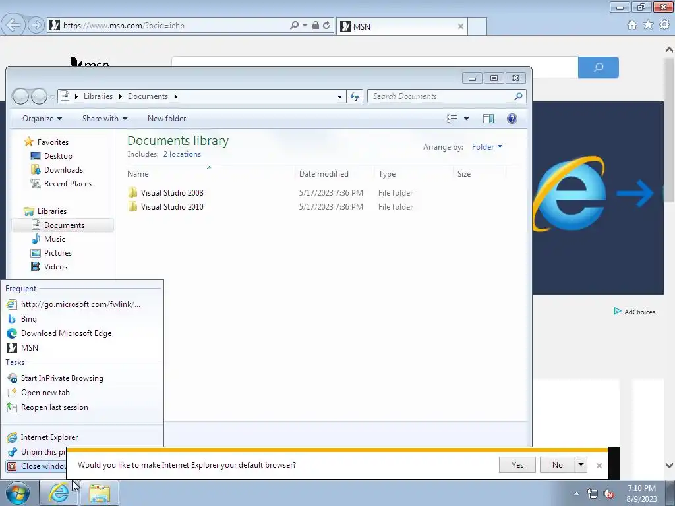Create a New folder
Viewport: 675px width, 506px height.
(x=167, y=119)
